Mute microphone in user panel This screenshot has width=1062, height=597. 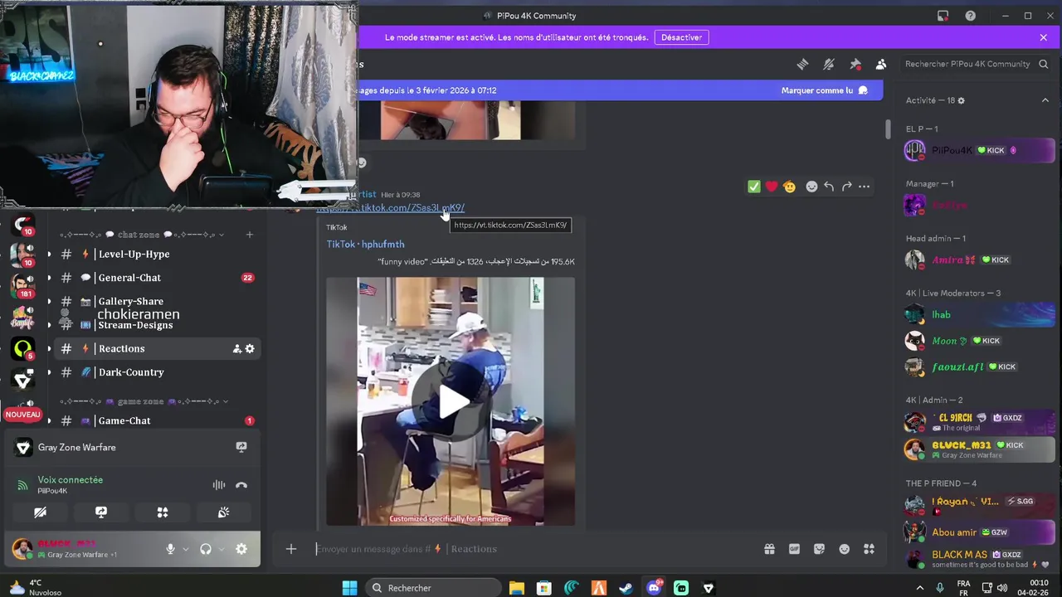170,549
